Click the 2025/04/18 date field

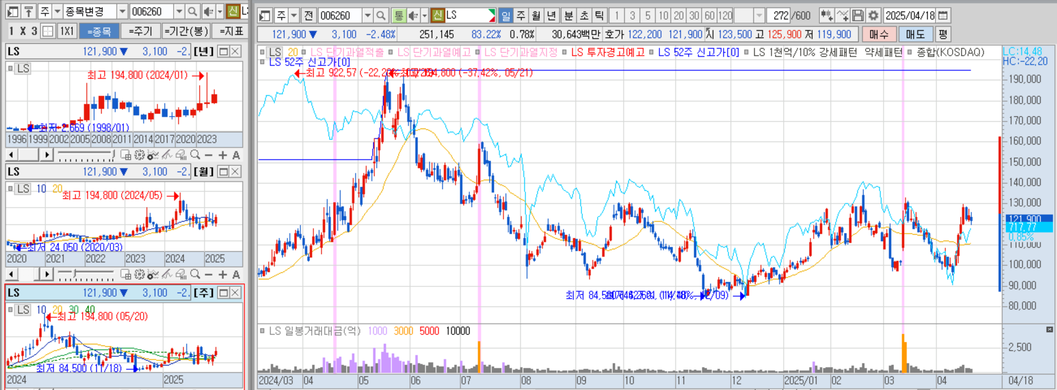coord(910,16)
